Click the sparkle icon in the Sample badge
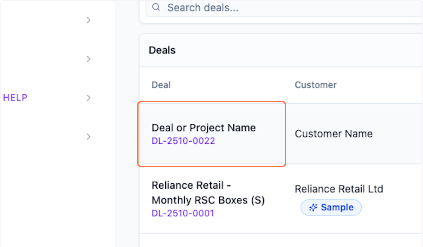This screenshot has height=247, width=423. 313,208
